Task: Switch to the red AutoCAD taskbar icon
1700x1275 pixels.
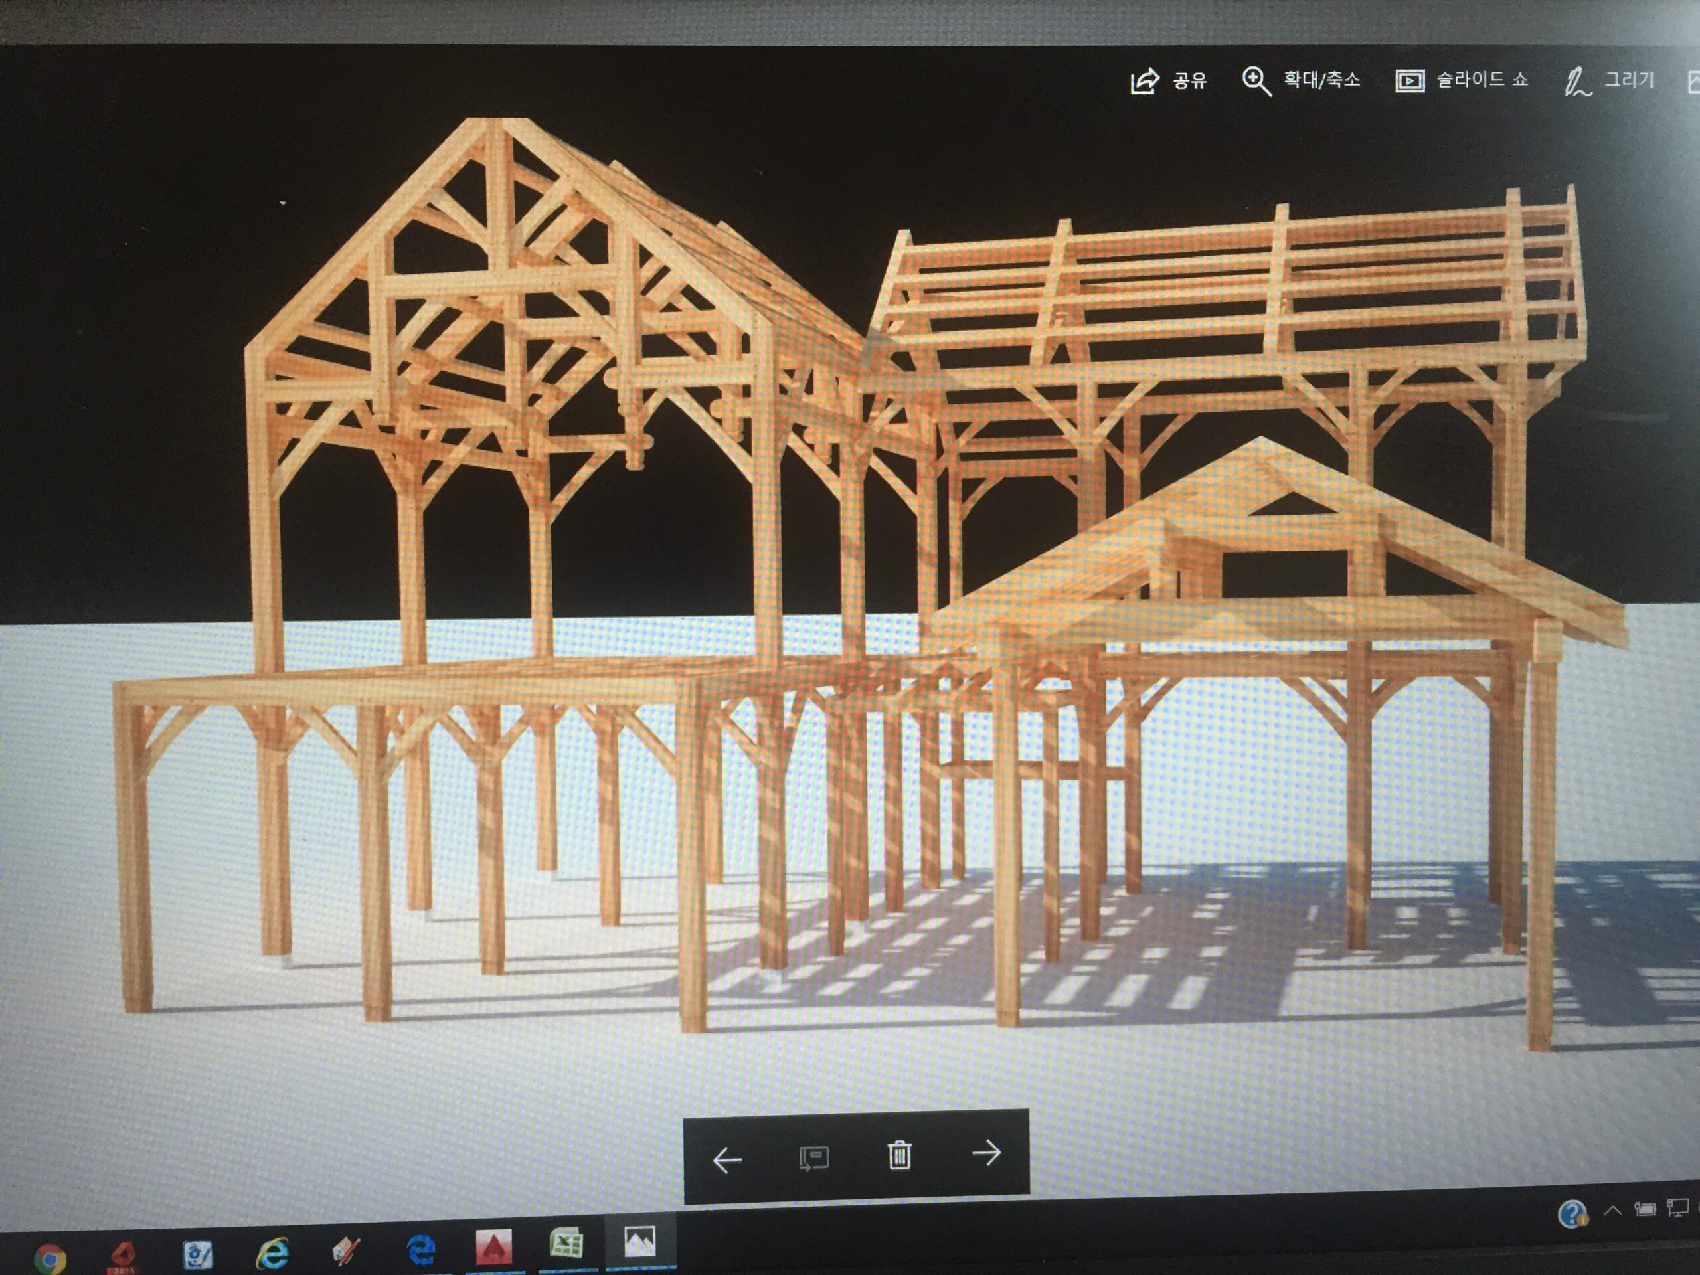Action: pos(493,1246)
